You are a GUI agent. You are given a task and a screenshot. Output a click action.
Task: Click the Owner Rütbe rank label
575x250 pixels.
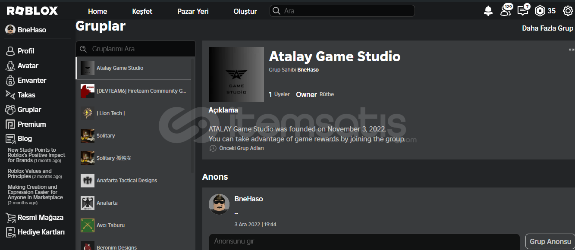(315, 94)
